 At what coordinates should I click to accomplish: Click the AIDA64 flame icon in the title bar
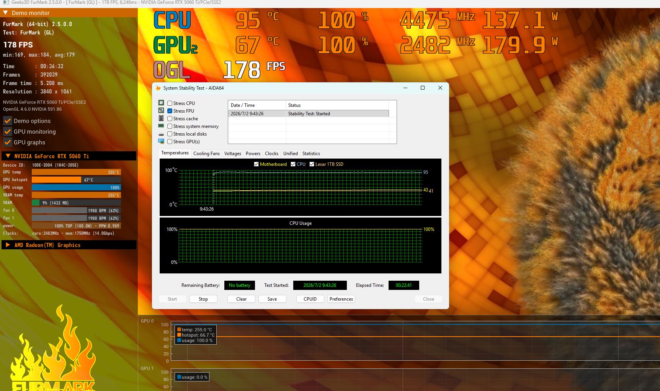pyautogui.click(x=158, y=88)
